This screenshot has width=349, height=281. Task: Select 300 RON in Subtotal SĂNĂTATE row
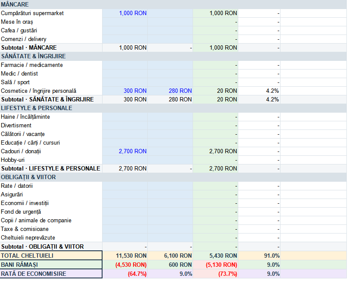135,99
